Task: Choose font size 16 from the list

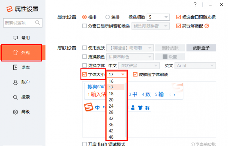Action: click(x=116, y=81)
